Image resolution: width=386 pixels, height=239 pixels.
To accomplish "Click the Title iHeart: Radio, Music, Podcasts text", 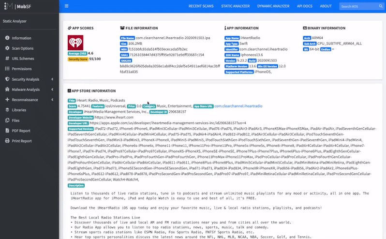I will [101, 101].
